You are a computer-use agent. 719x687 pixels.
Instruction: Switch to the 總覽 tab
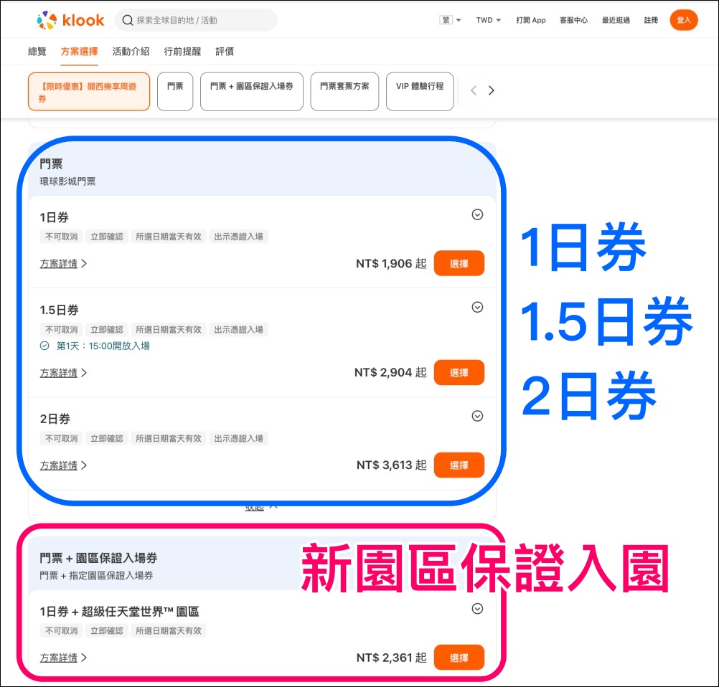click(37, 52)
